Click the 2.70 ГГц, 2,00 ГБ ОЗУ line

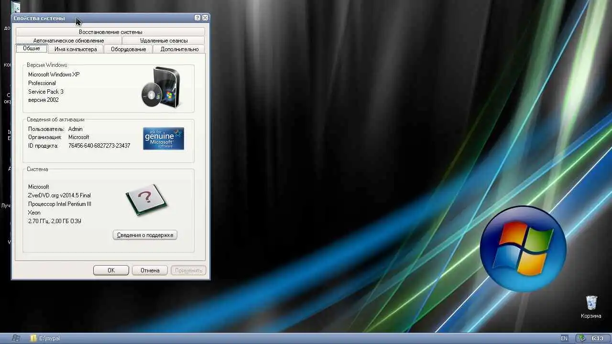pyautogui.click(x=55, y=221)
